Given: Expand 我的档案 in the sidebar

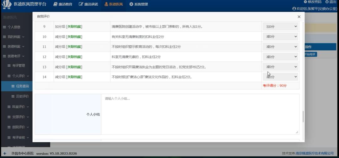Looking at the screenshot, I should (x=14, y=37).
